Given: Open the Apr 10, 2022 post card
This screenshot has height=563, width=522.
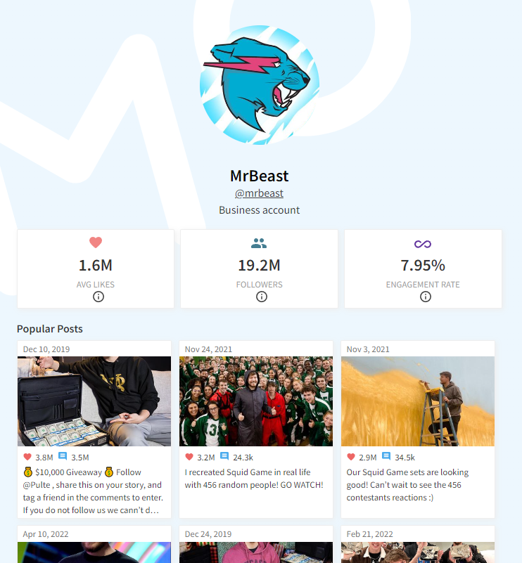Looking at the screenshot, I should tap(94, 545).
